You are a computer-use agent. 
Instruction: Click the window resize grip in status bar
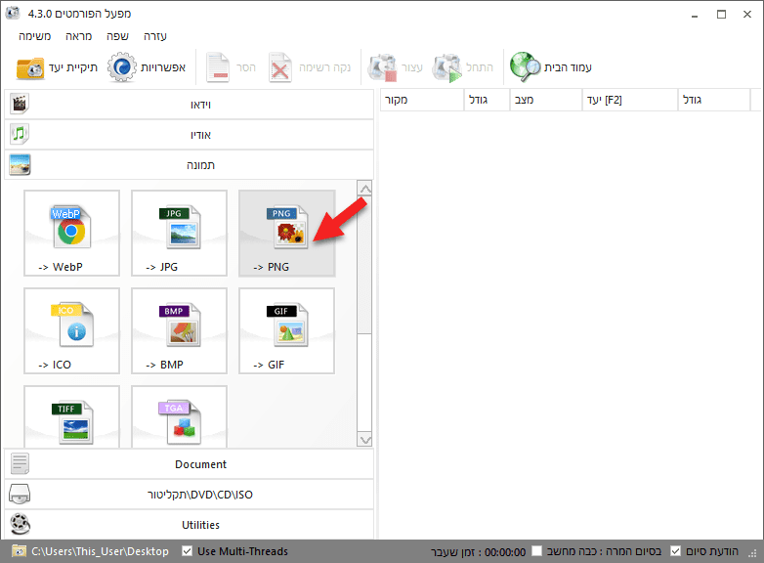[752, 553]
